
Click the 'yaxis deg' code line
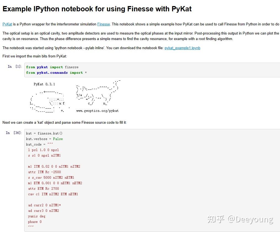click(37, 216)
